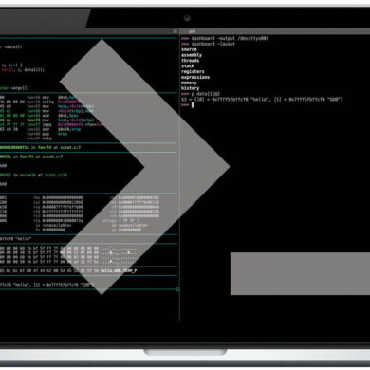The height and width of the screenshot is (370, 370).
Task: Click the 'char *argv[]' source line
Action: [14, 88]
